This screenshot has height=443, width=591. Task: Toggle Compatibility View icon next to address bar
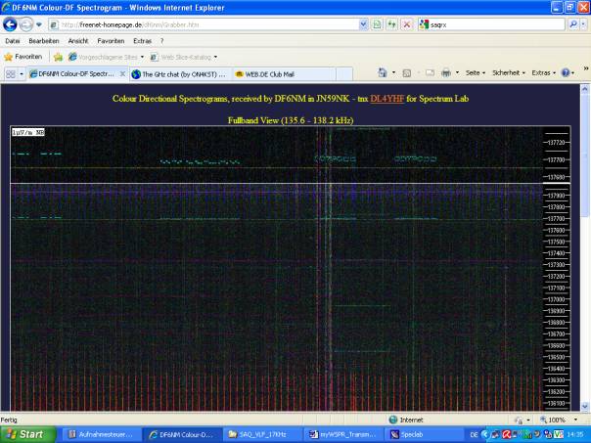377,24
